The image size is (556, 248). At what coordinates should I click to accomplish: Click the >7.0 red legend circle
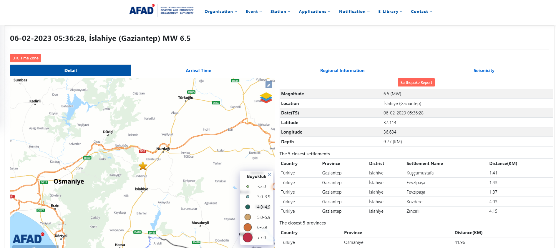(248, 237)
